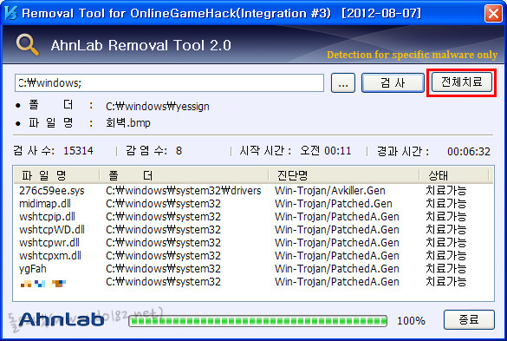Sort by 진단명 column header
507x341 pixels.
click(x=344, y=175)
